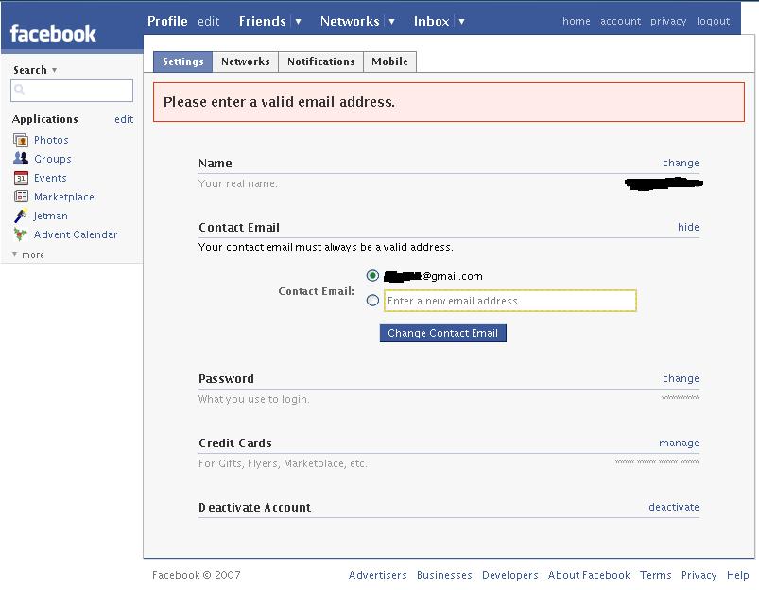Open the Advent Calendar link
Image resolution: width=759 pixels, height=590 pixels.
click(x=76, y=234)
